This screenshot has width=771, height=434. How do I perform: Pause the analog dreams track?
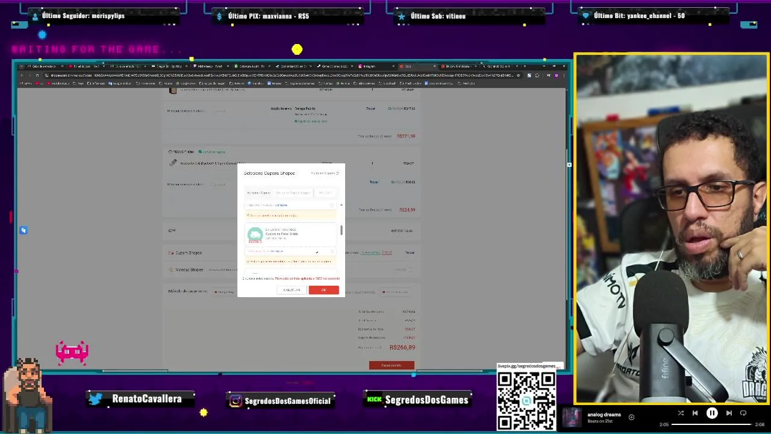pos(712,413)
